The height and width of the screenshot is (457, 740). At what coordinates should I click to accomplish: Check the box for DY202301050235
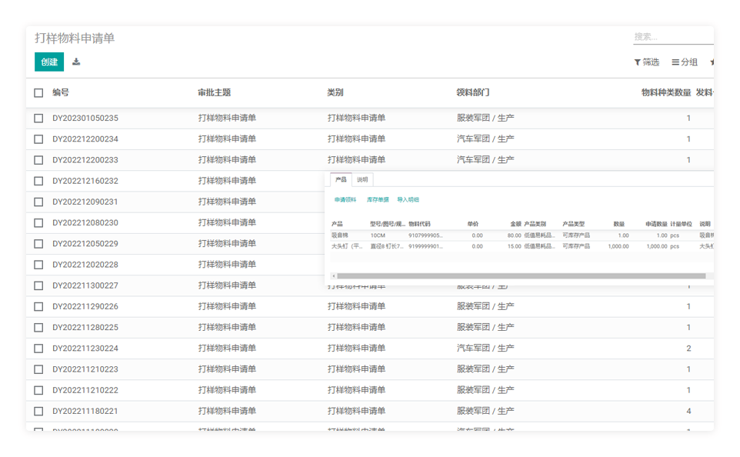[38, 118]
